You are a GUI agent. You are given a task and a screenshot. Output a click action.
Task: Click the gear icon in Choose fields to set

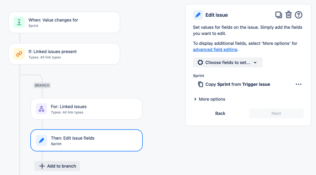[200, 62]
